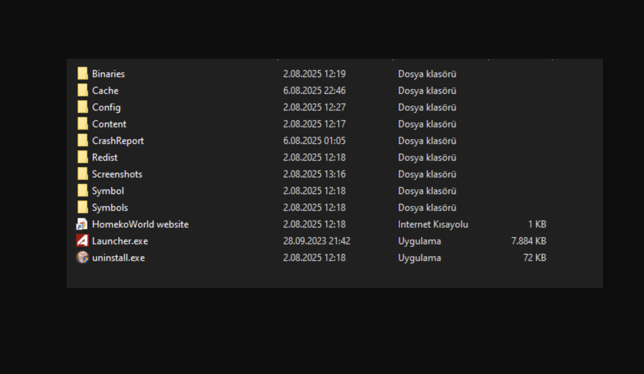644x374 pixels.
Task: Click the Symbol folder name
Action: [108, 191]
